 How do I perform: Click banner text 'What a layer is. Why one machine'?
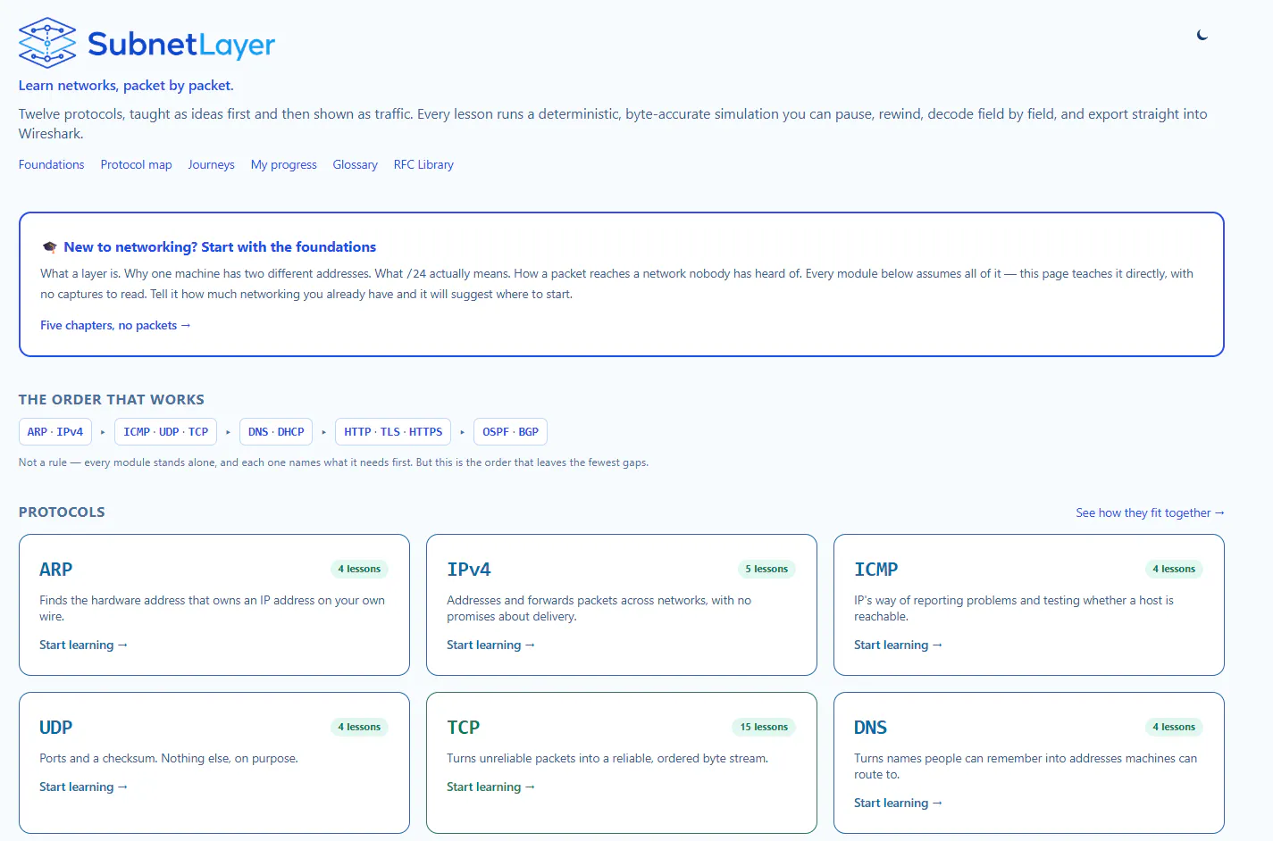(616, 284)
